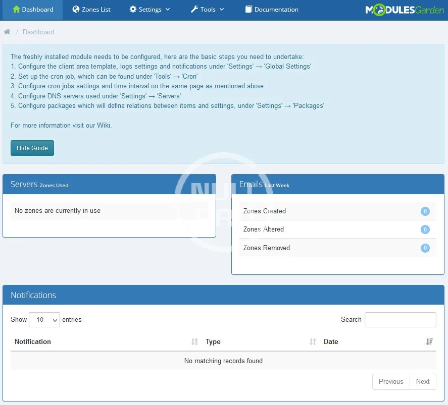Focus the notifications Search field

coord(400,320)
